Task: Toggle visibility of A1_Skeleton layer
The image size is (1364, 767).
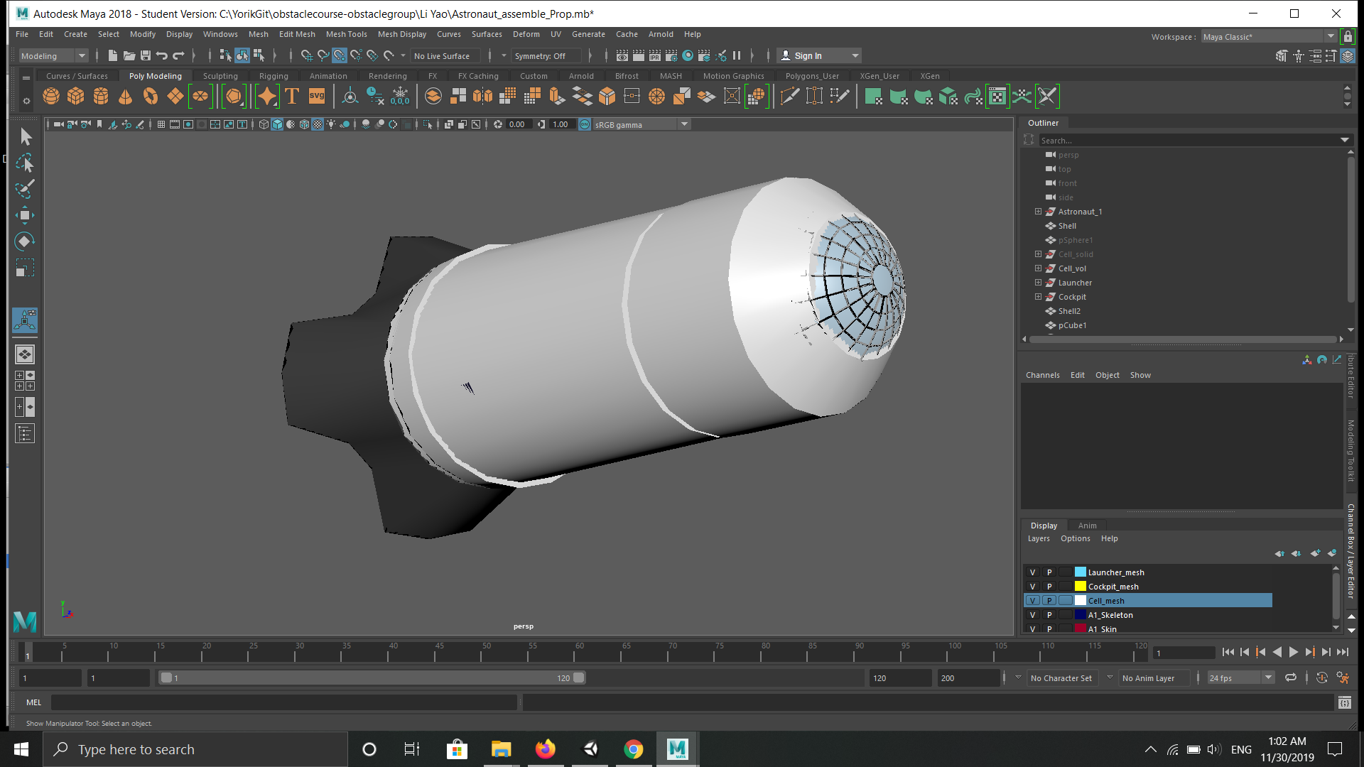Action: (x=1033, y=615)
